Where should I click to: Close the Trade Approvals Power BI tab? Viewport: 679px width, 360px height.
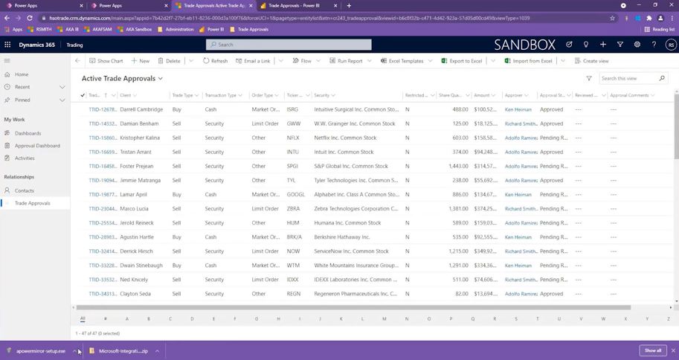pos(335,6)
